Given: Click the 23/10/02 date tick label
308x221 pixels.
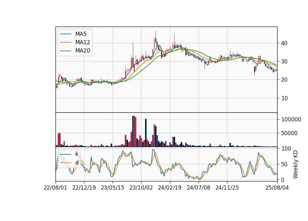Looking at the screenshot, I should pyautogui.click(x=141, y=188).
